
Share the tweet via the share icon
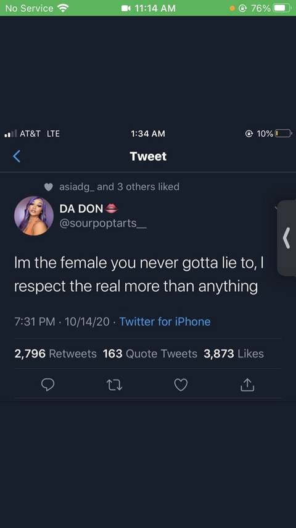click(x=247, y=385)
